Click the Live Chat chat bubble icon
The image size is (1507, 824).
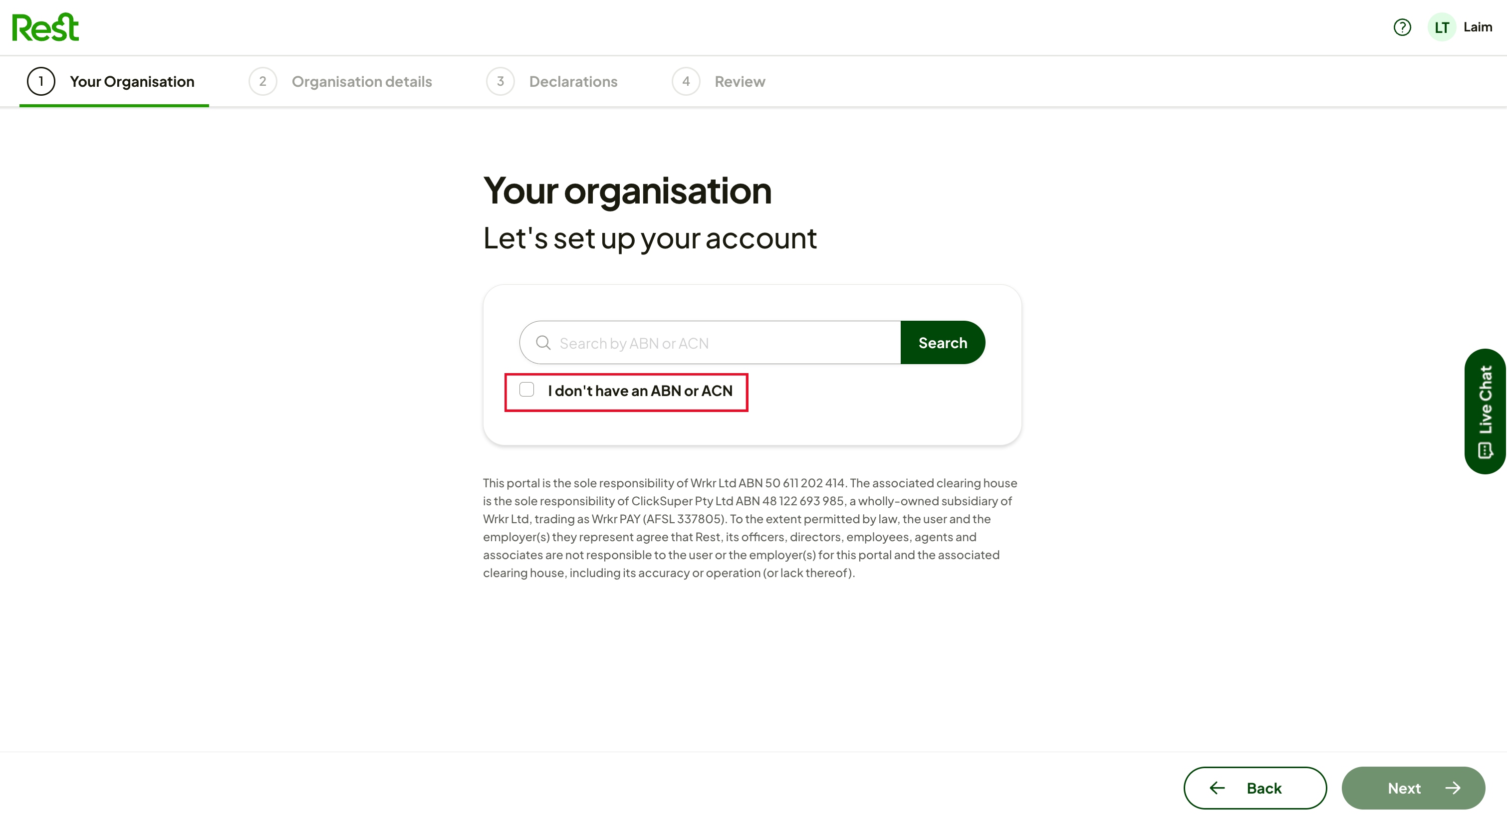[x=1485, y=450]
